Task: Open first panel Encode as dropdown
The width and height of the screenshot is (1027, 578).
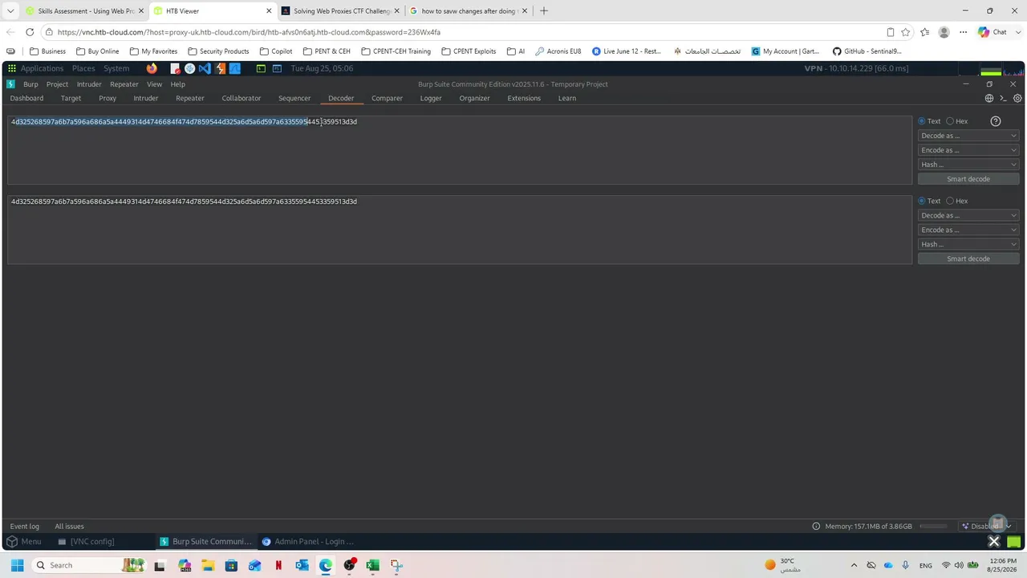Action: click(968, 150)
